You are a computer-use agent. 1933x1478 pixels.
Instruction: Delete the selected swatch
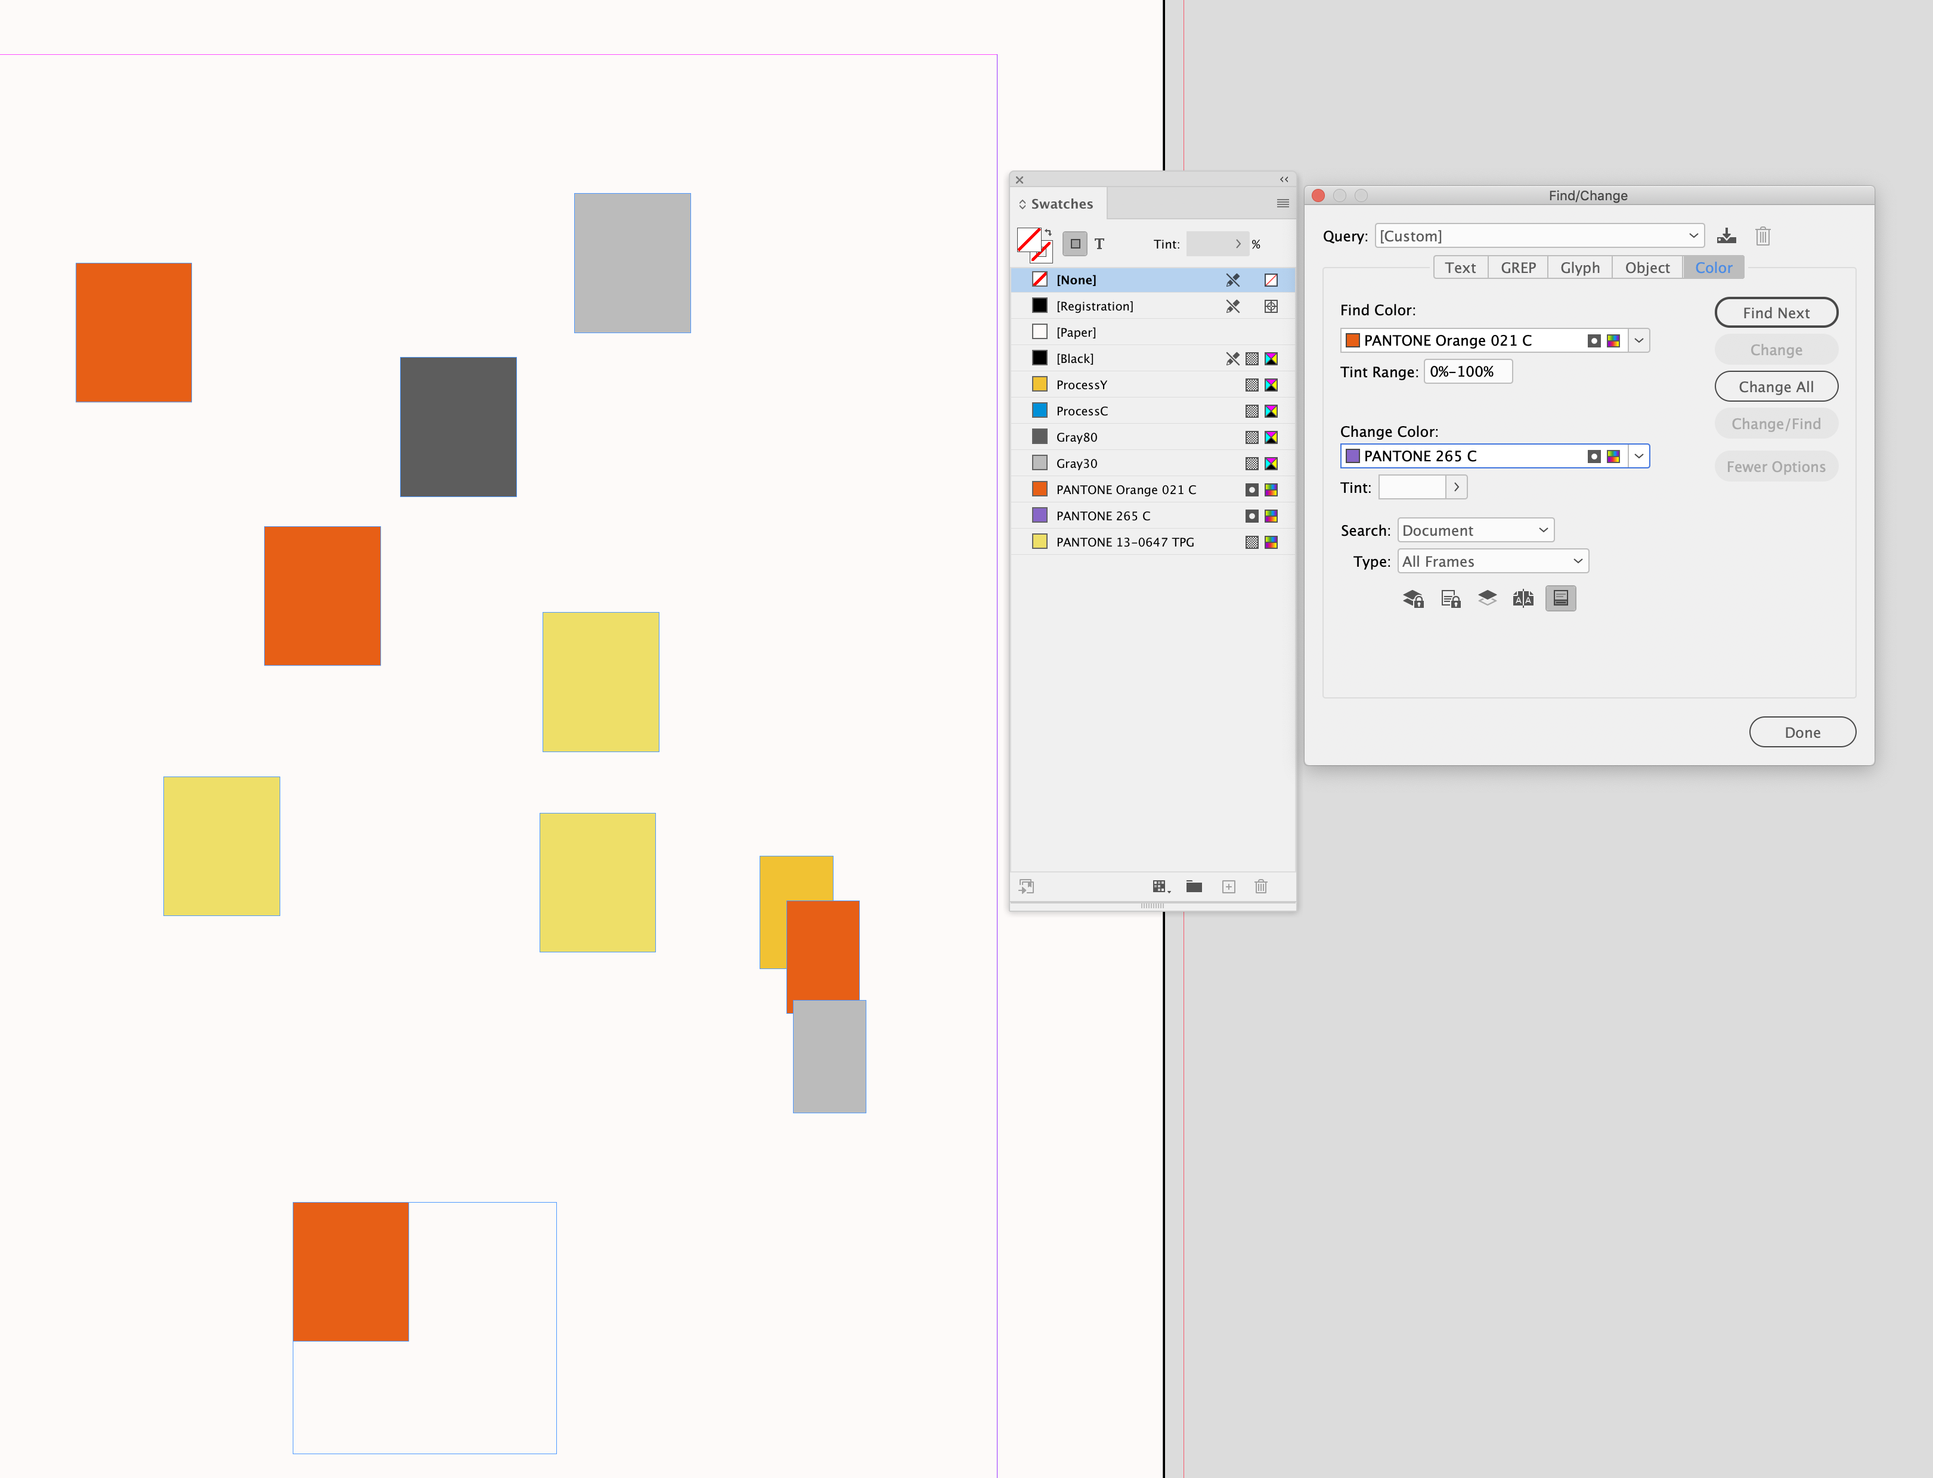[x=1262, y=887]
